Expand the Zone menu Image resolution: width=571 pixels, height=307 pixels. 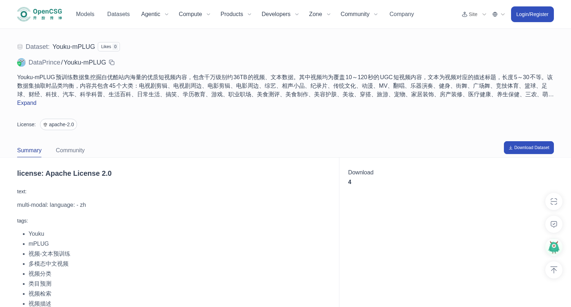[x=320, y=14]
